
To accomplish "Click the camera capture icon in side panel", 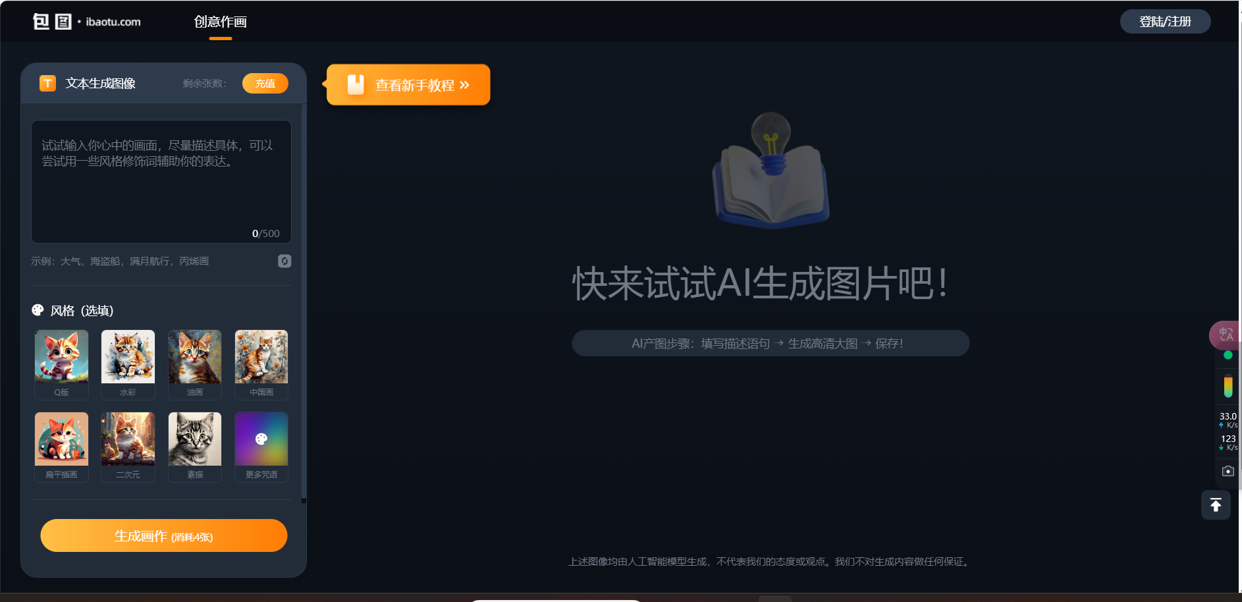I will coord(1228,471).
